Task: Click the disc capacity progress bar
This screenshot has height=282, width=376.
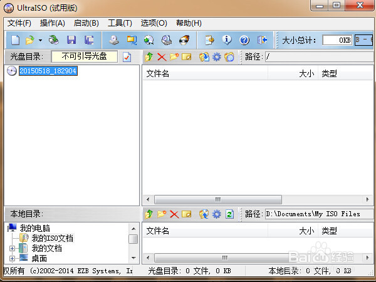Action: 364,40
